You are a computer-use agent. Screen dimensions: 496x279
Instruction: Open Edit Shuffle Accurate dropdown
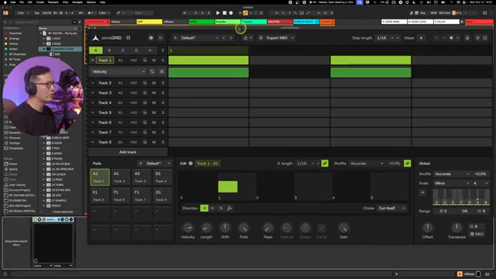[x=367, y=164]
